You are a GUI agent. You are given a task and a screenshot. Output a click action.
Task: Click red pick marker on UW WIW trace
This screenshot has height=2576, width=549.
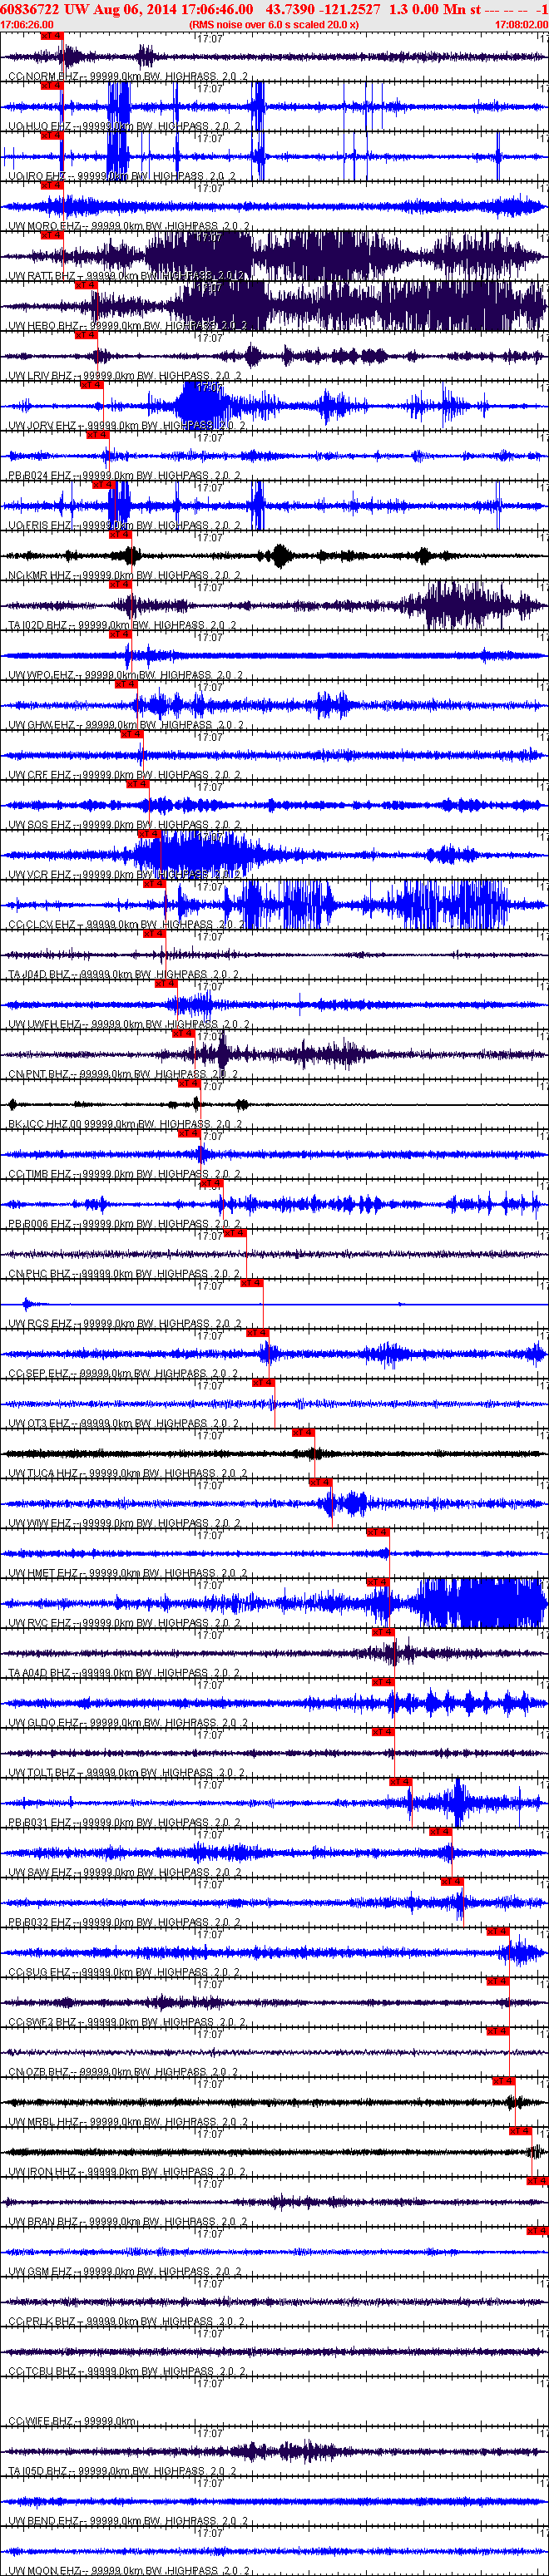point(319,1482)
